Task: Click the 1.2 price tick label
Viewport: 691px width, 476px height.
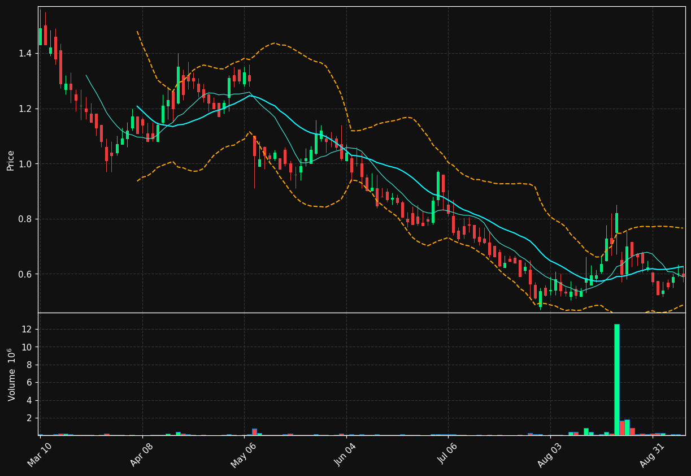Action: [x=25, y=109]
